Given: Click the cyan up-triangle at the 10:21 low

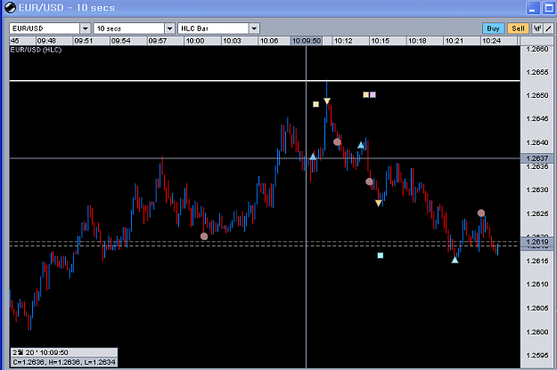Looking at the screenshot, I should [455, 260].
